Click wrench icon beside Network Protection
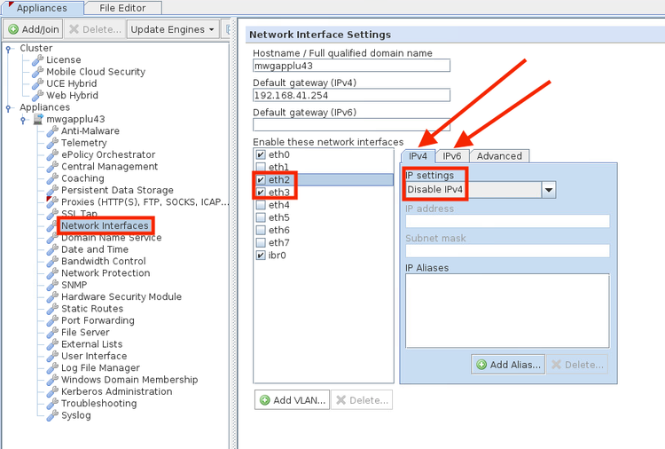This screenshot has width=665, height=449. coord(52,273)
